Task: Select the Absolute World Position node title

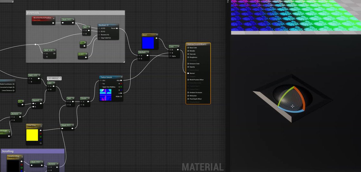Action: pyautogui.click(x=42, y=18)
